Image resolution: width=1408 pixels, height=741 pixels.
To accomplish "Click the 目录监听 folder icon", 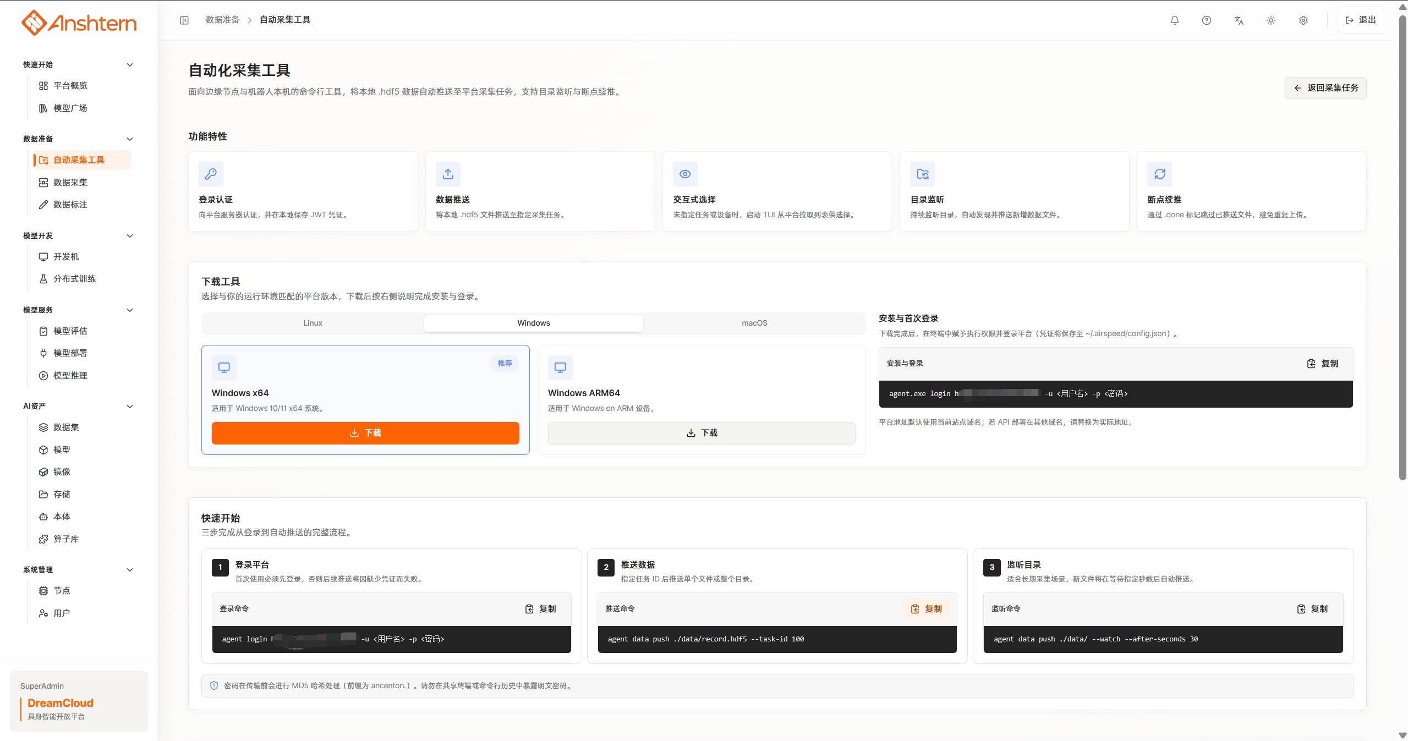I will pos(922,174).
